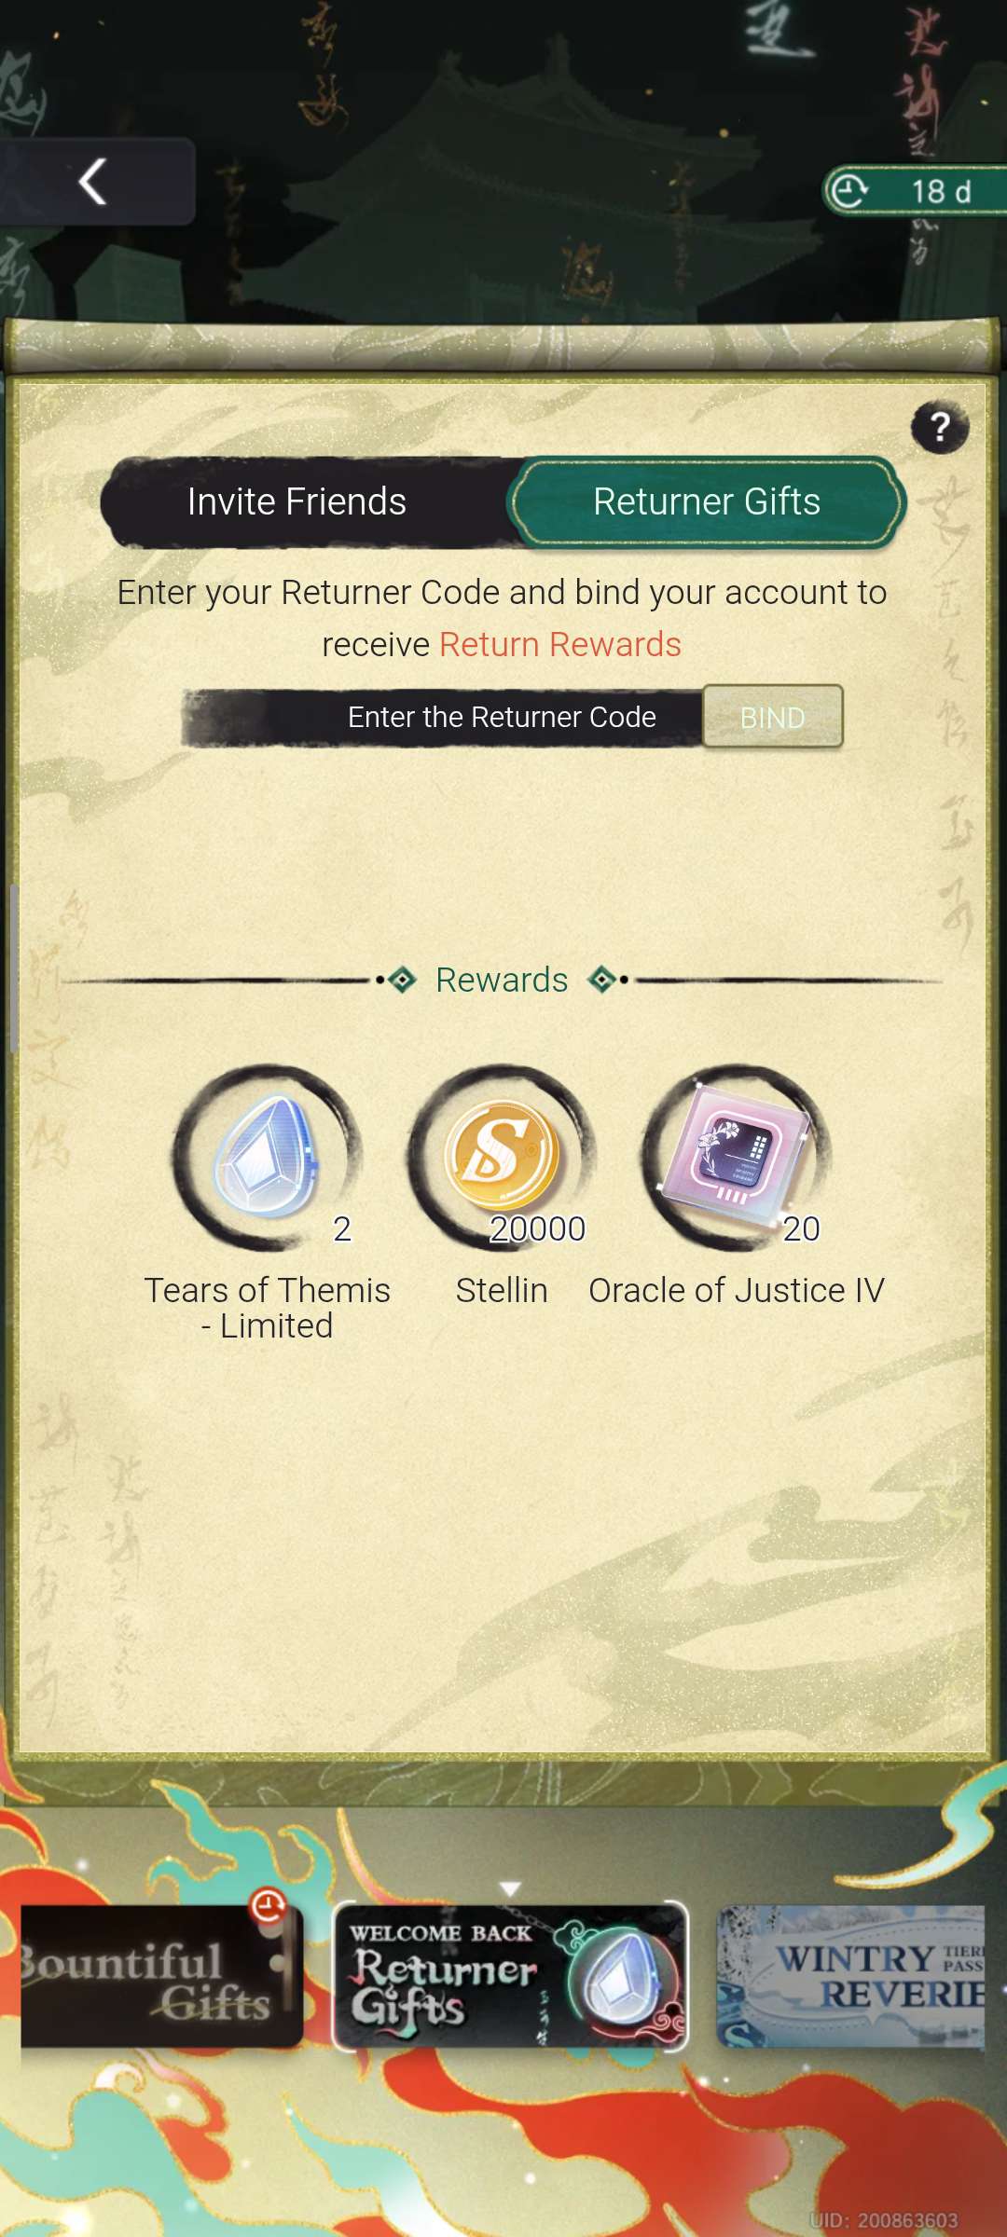The image size is (1007, 2237).
Task: Select the Returner Gifts tab
Action: pyautogui.click(x=707, y=501)
